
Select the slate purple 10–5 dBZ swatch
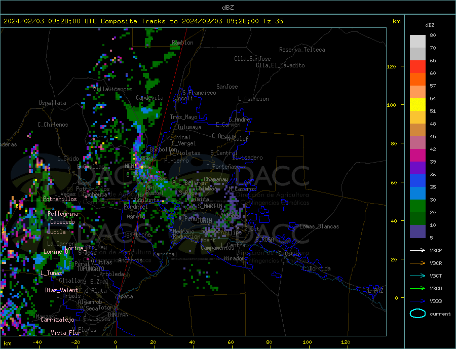tap(417, 231)
